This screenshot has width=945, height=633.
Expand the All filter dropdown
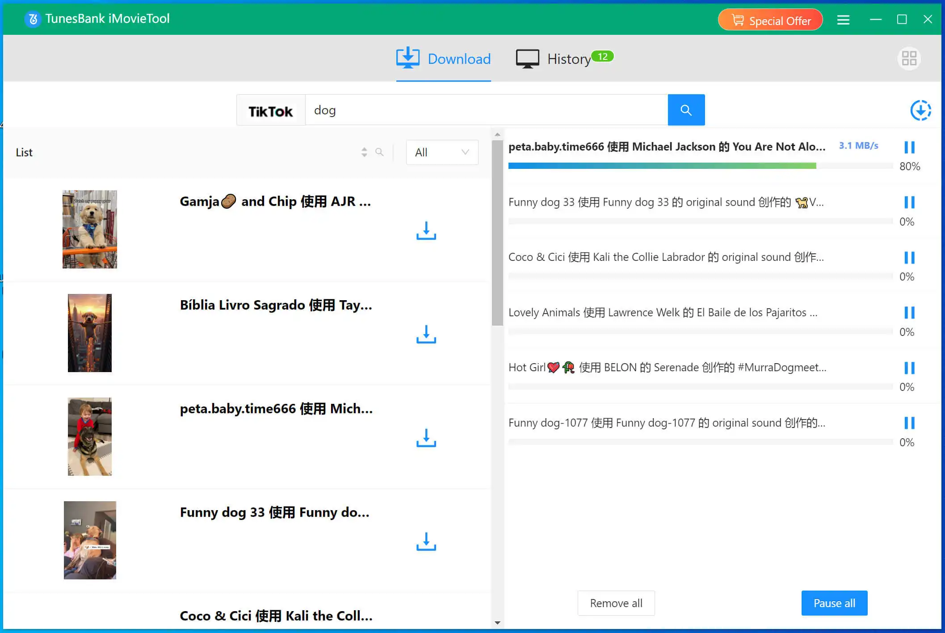pos(442,152)
